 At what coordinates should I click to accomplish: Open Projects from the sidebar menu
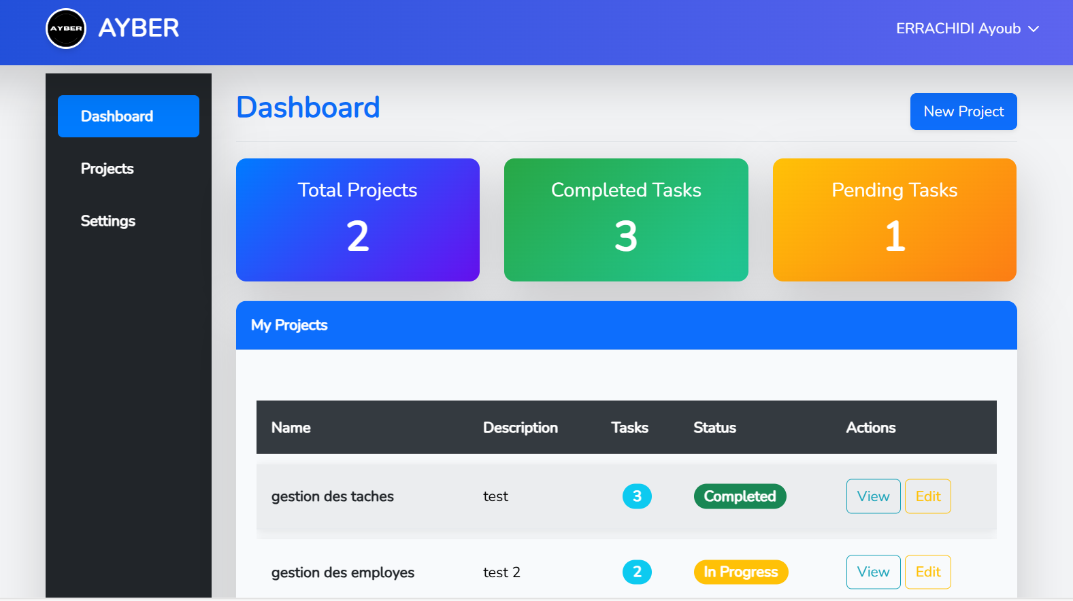tap(108, 169)
